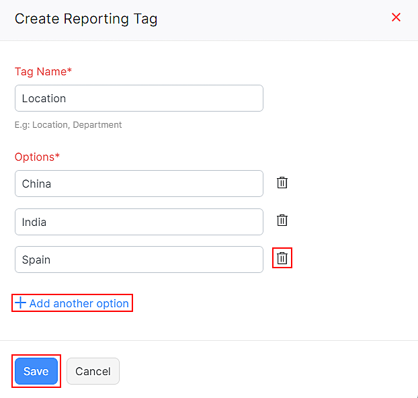The height and width of the screenshot is (398, 418).
Task: Save the reporting tag
Action: [36, 371]
